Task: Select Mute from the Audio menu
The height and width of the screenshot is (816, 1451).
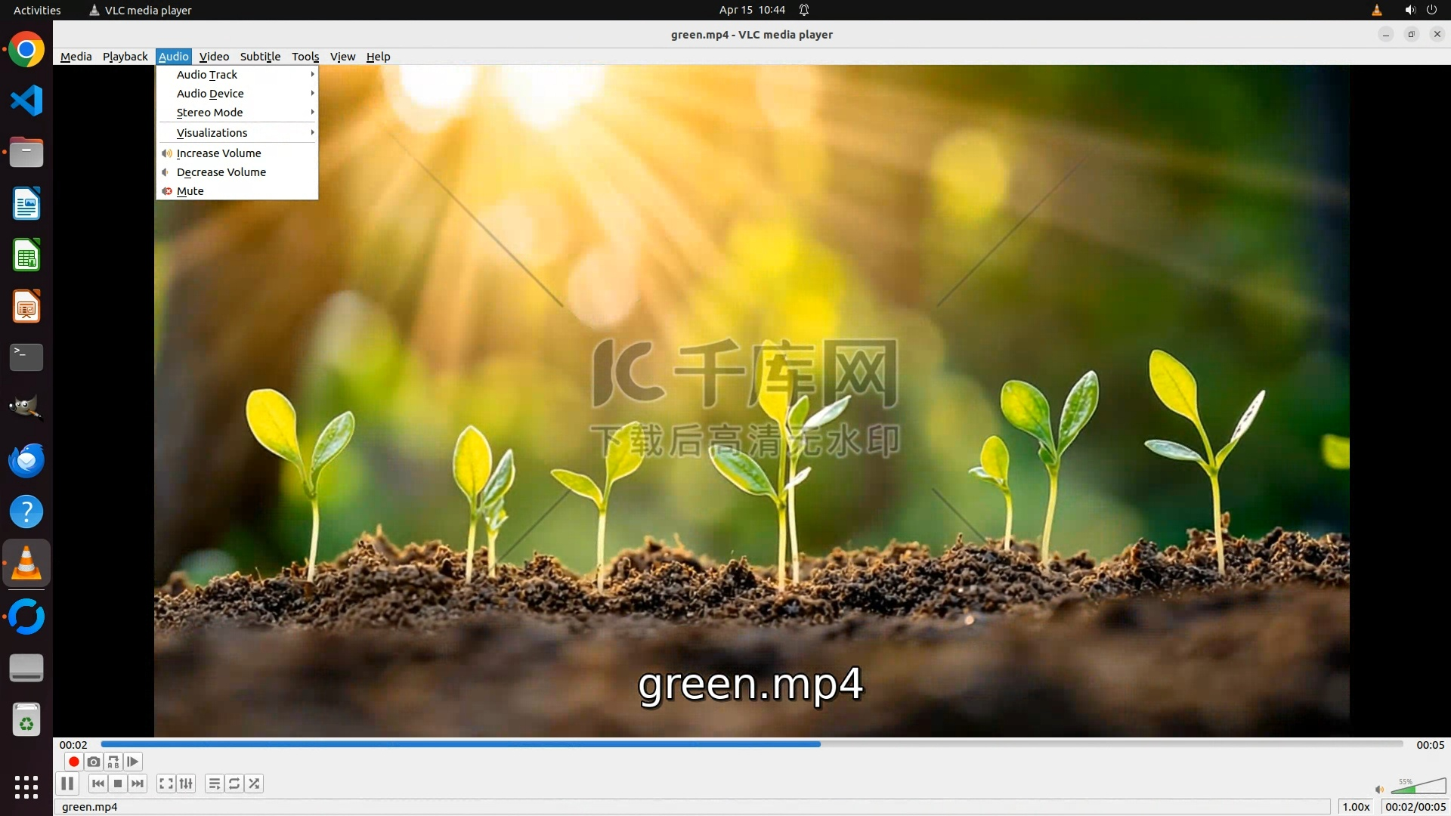Action: 190,191
